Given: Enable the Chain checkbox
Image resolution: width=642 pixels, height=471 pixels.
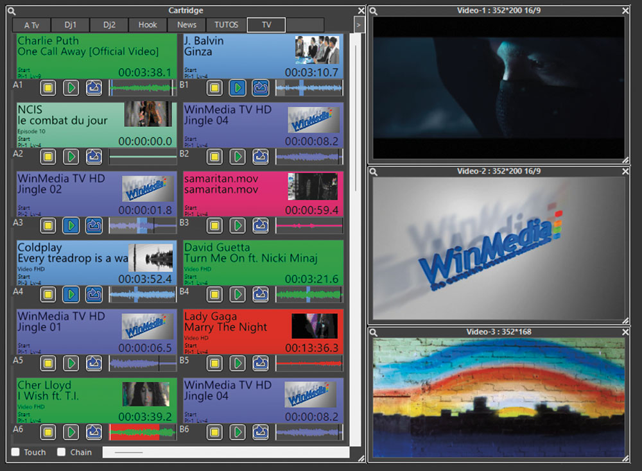Looking at the screenshot, I should tap(62, 452).
